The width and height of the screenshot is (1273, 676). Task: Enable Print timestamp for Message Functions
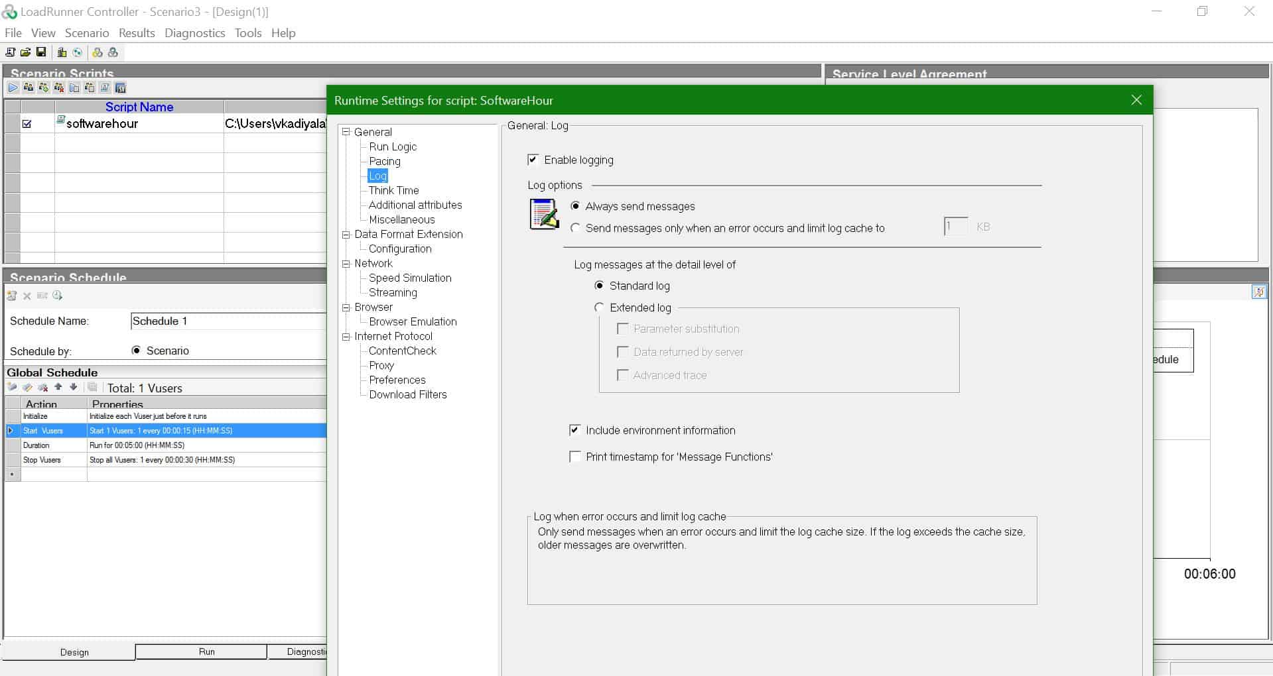click(575, 457)
